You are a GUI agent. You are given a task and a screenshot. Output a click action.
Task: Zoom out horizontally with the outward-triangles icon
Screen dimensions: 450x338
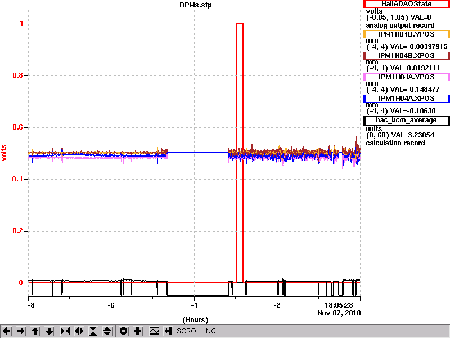pyautogui.click(x=79, y=331)
